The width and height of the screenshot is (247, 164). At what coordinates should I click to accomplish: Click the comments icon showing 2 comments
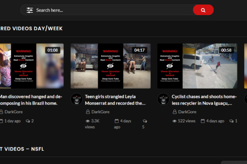tap(28, 121)
